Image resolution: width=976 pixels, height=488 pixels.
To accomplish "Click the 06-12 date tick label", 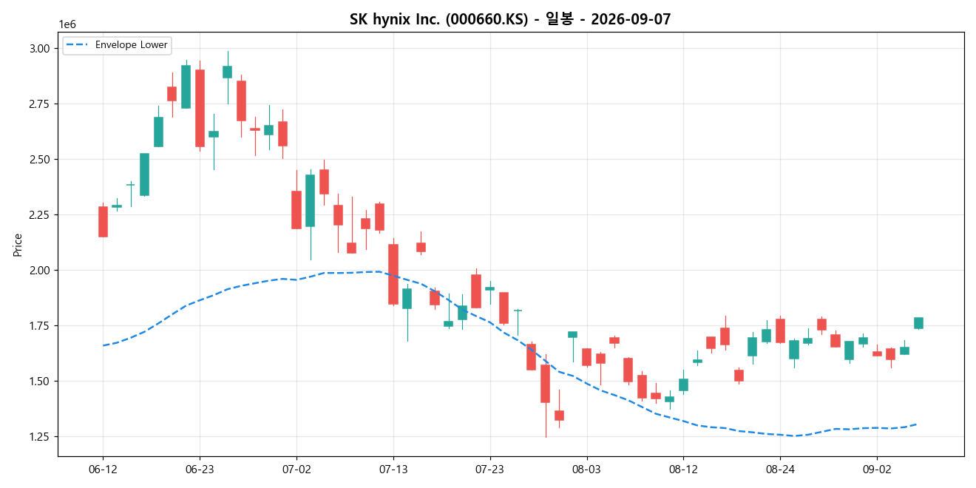I will point(103,469).
